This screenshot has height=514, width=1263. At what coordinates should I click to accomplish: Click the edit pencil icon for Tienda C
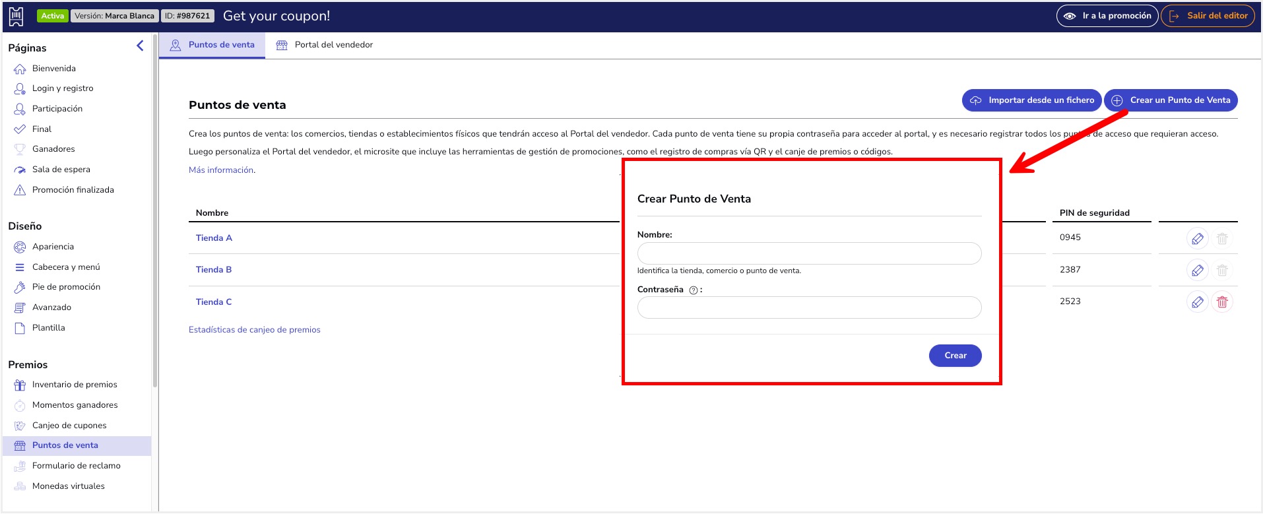tap(1197, 302)
